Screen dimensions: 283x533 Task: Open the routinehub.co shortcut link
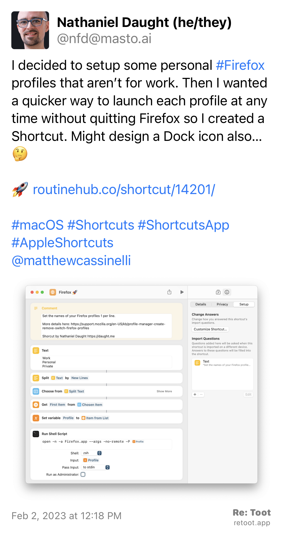point(124,190)
